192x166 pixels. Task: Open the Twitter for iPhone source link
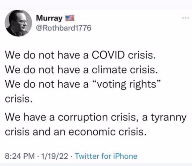(106, 156)
